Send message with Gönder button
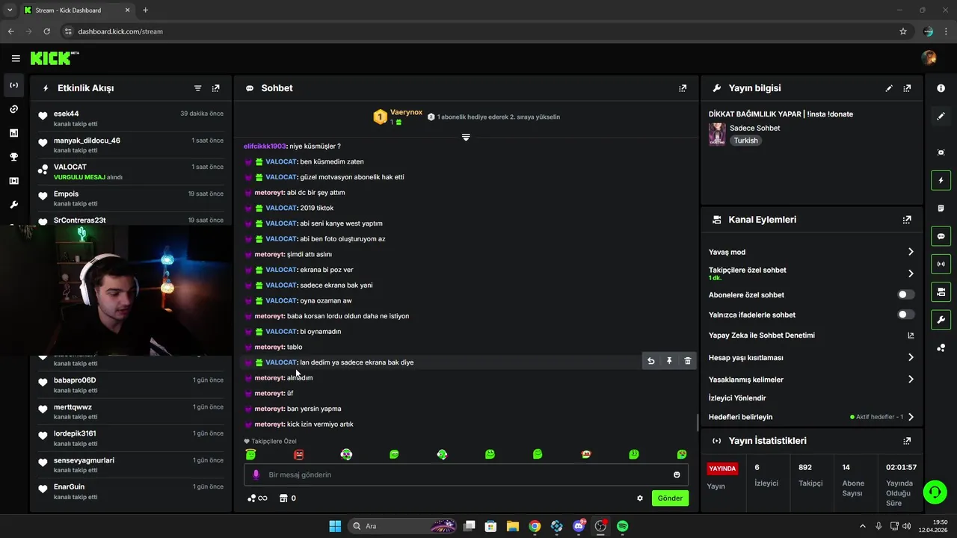 (670, 498)
